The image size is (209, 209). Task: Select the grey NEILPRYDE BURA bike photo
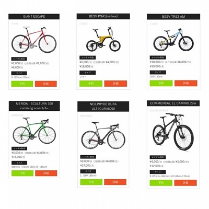pyautogui.click(x=103, y=135)
